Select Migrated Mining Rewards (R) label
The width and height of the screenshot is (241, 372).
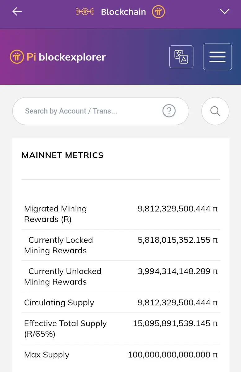56,214
